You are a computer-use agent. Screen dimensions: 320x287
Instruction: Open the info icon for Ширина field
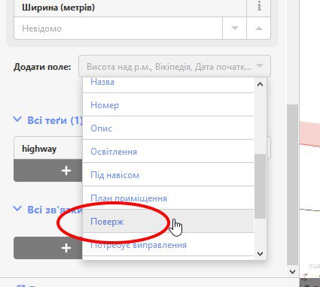(x=259, y=7)
